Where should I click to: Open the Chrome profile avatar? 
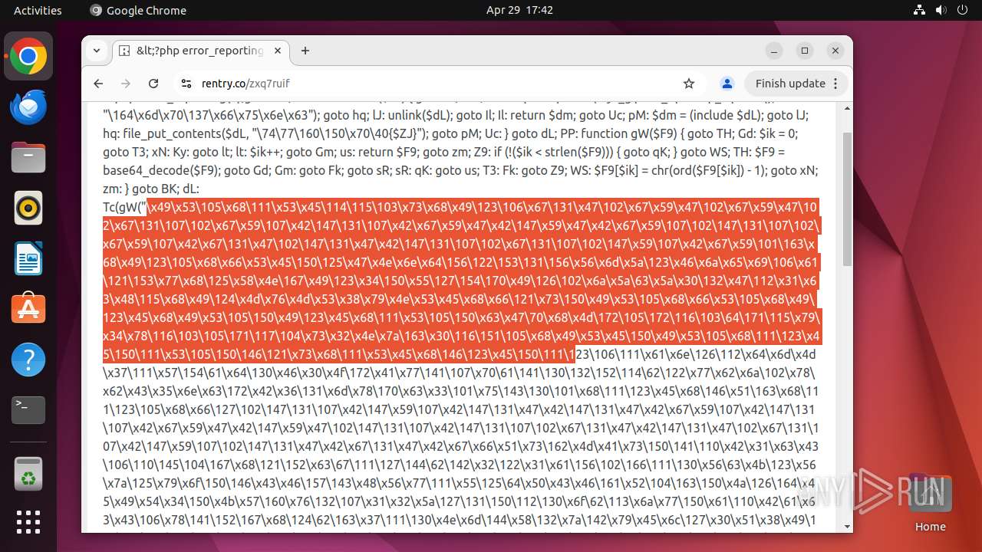coord(727,84)
